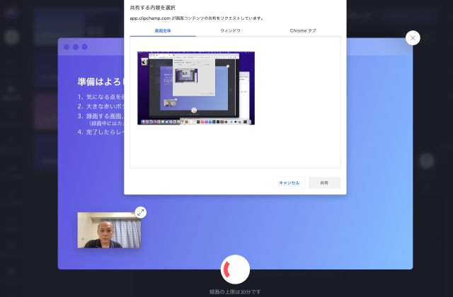Click the 共有 share button
Image resolution: width=453 pixels, height=297 pixels.
click(x=324, y=182)
